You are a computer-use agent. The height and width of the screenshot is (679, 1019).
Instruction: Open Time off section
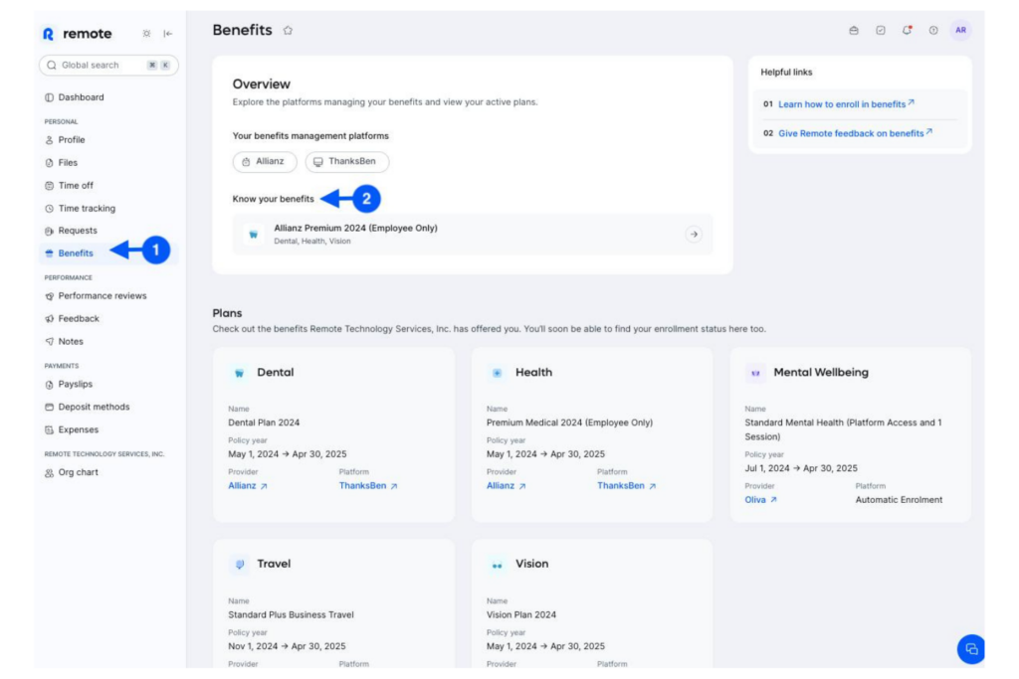[x=76, y=185]
